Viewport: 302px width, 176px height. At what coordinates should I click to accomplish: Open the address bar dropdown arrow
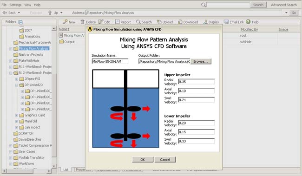pos(286,13)
